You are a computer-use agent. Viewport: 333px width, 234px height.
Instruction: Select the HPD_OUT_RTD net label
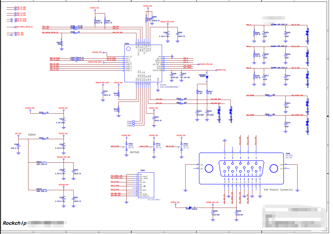(x=118, y=32)
